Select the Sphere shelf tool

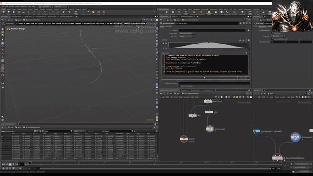coord(9,13)
